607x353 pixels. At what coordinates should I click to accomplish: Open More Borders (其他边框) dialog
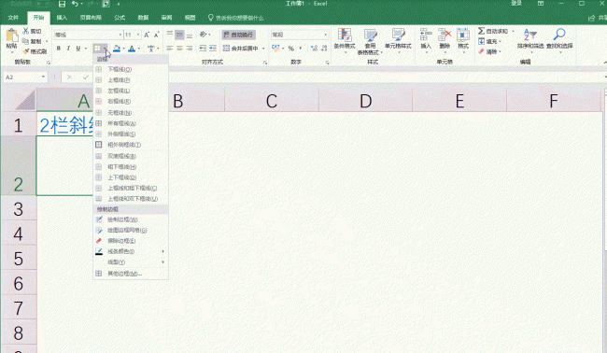pos(131,274)
